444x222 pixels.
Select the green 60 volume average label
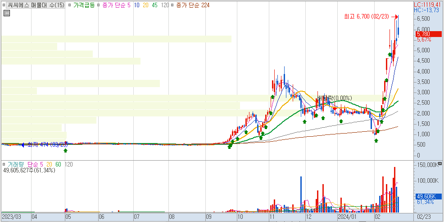tap(59, 164)
